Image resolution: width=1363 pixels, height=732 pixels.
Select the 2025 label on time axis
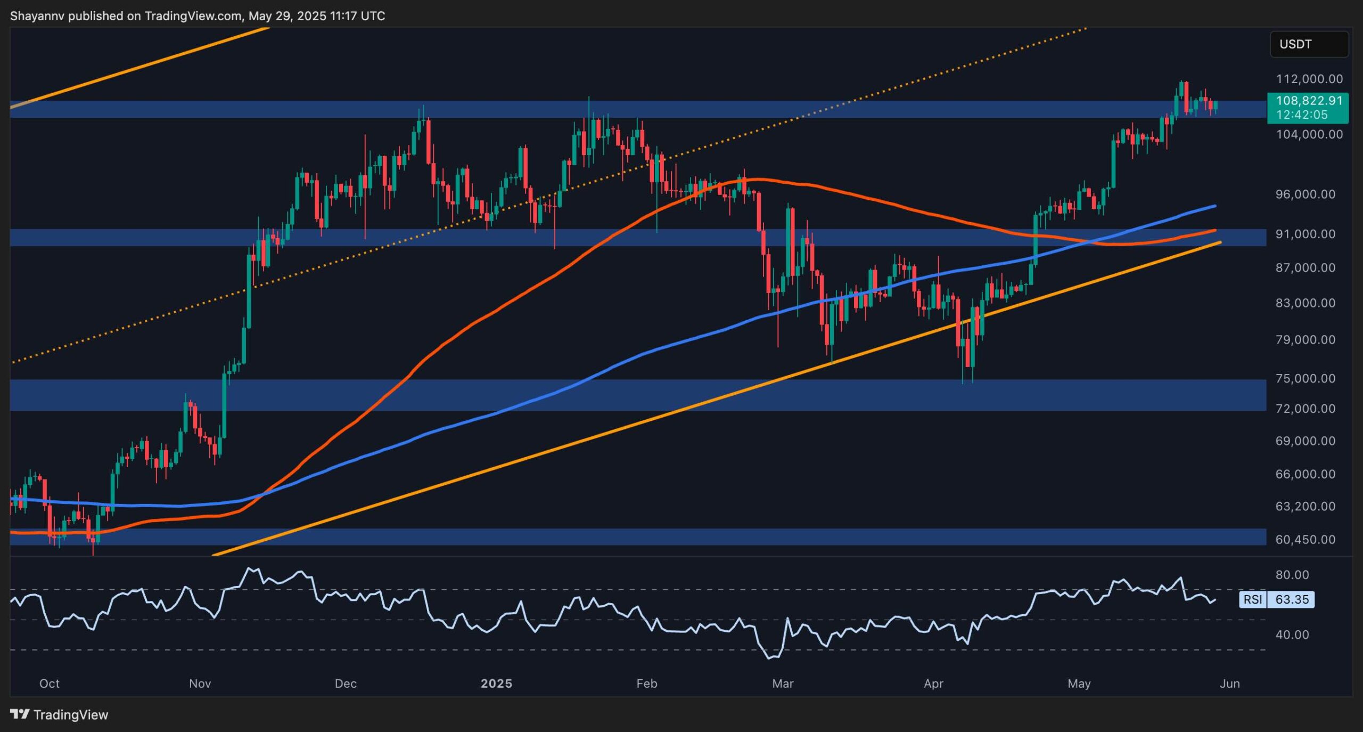(x=496, y=684)
